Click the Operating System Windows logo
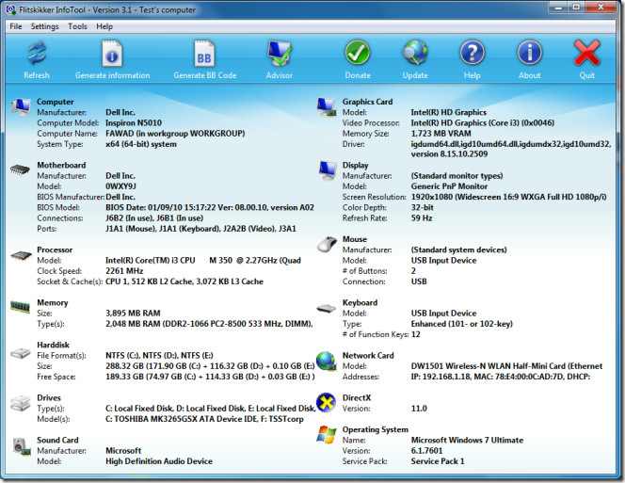This screenshot has height=483, width=625. point(327,434)
